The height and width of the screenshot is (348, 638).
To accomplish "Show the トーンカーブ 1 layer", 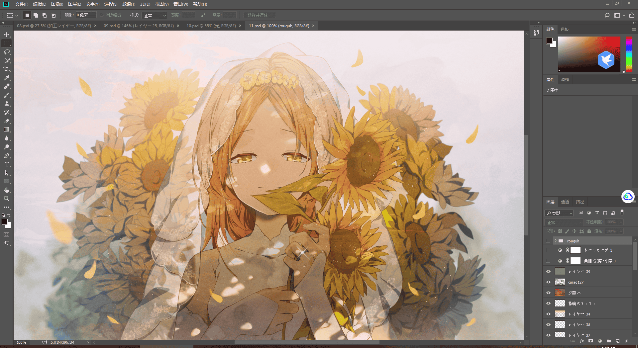I will click(548, 250).
